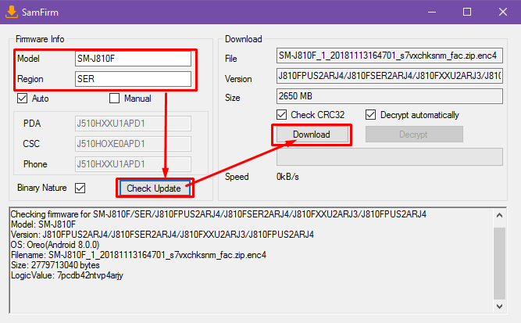This screenshot has width=521, height=323.
Task: Click the 'Checking firmware for' log line
Action: point(219,214)
